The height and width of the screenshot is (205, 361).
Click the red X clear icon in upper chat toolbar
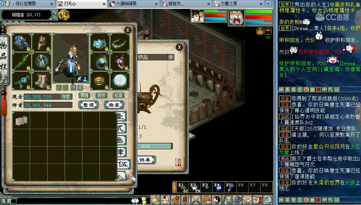[306, 90]
